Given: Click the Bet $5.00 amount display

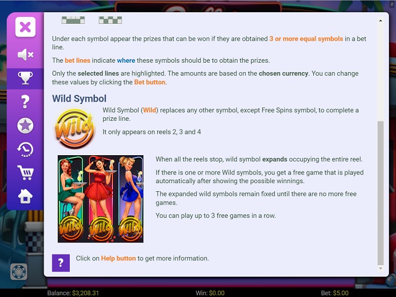Looking at the screenshot, I should pos(335,293).
